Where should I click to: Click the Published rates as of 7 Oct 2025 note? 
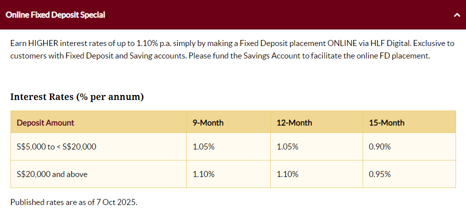(73, 202)
